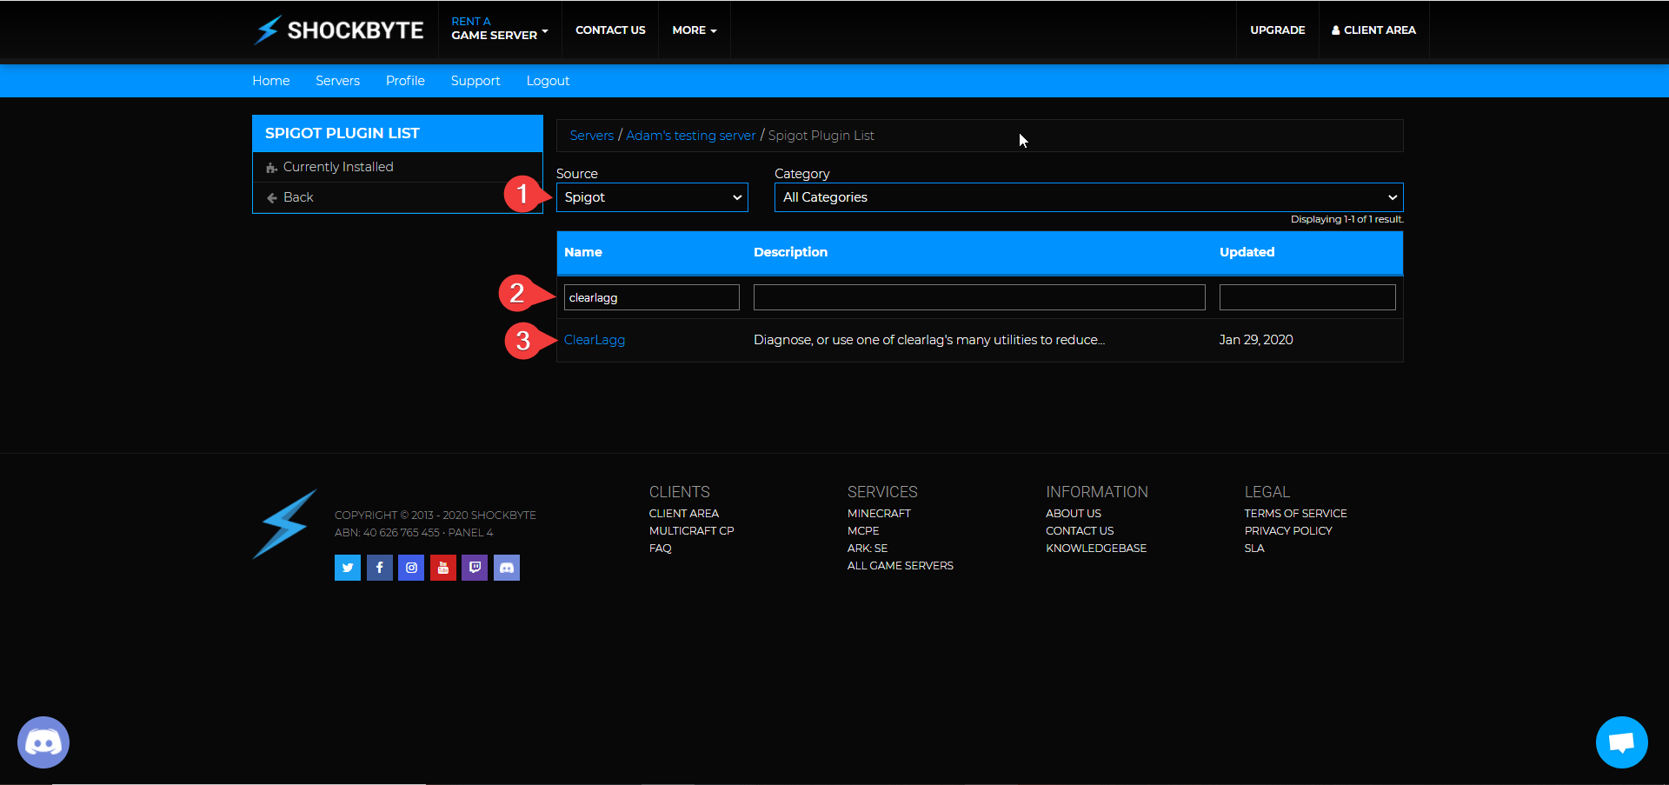Open footer Multicraft CP link

click(692, 531)
